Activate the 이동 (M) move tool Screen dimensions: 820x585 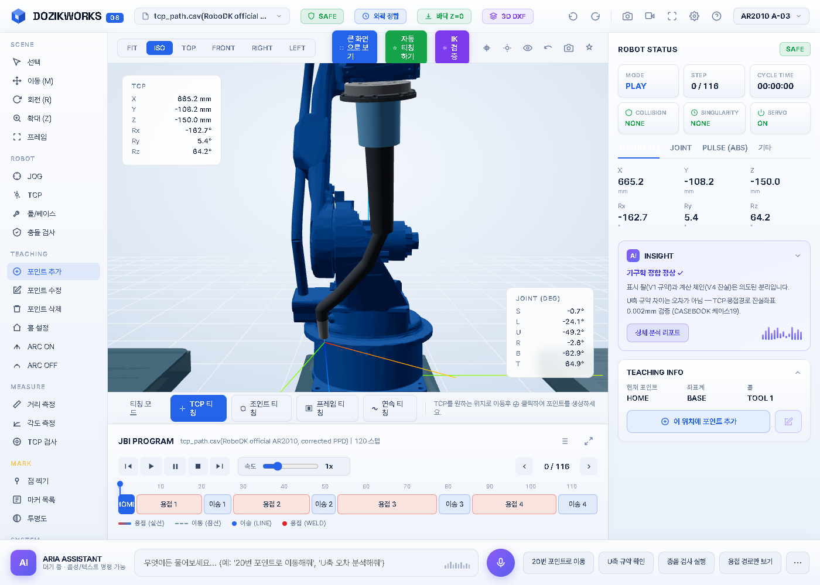53,81
